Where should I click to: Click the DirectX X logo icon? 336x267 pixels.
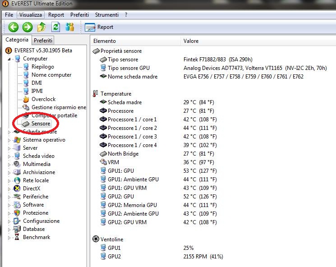[17, 189]
